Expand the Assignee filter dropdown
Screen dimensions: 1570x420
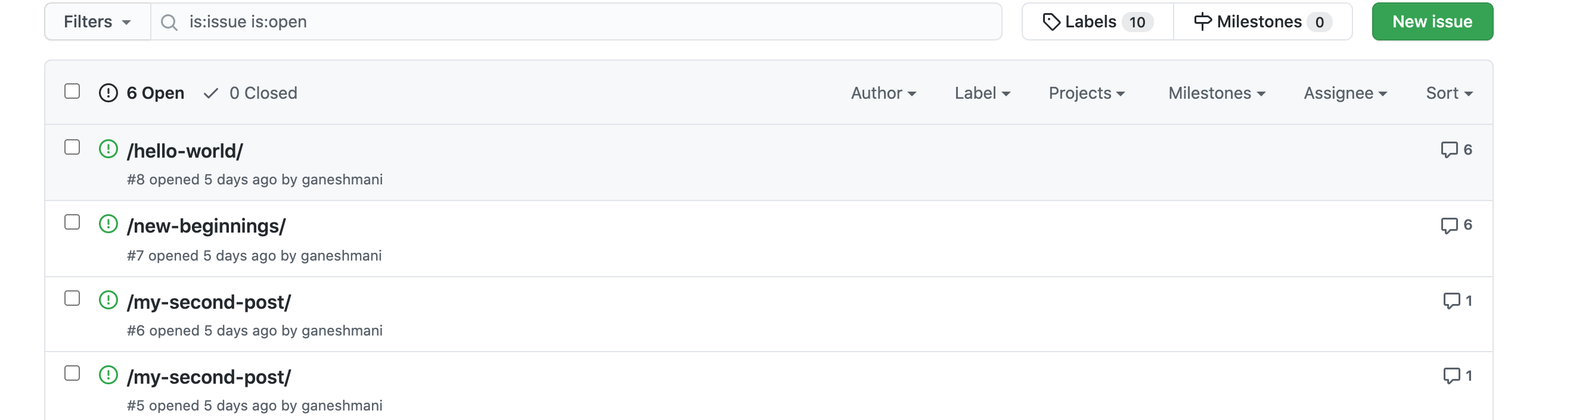[x=1345, y=93]
